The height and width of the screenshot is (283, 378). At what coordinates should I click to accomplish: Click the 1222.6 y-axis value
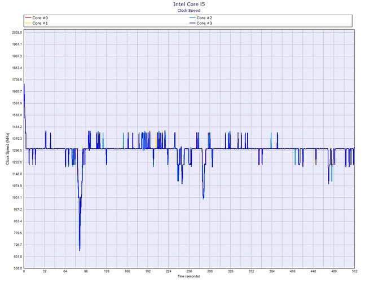[x=17, y=162]
